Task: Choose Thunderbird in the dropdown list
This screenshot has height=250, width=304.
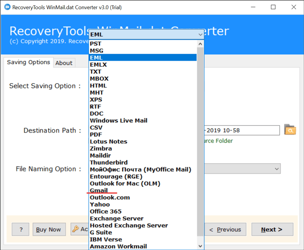Action: [109, 162]
